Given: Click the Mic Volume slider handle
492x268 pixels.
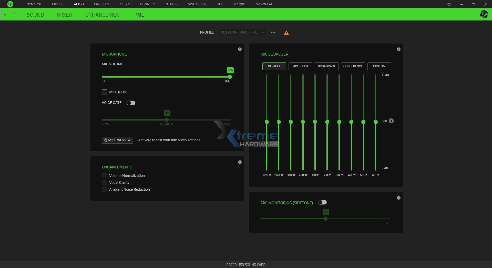Looking at the screenshot, I should coord(230,77).
